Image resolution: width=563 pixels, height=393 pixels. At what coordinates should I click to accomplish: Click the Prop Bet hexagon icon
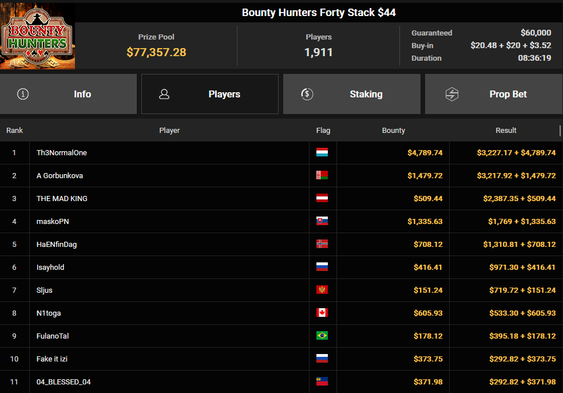451,94
